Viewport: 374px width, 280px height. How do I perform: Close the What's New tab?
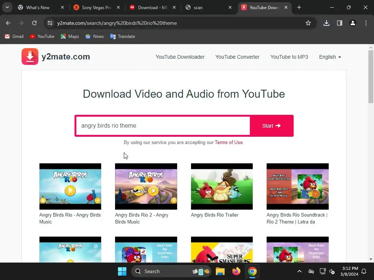pyautogui.click(x=62, y=7)
